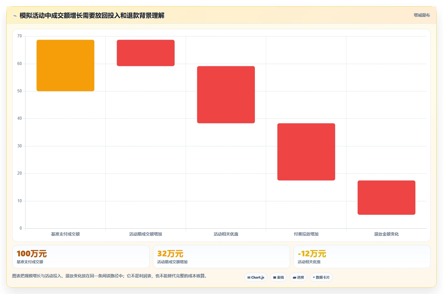Click the chart icon beside the title
Image resolution: width=443 pixels, height=294 pixels.
pos(15,16)
